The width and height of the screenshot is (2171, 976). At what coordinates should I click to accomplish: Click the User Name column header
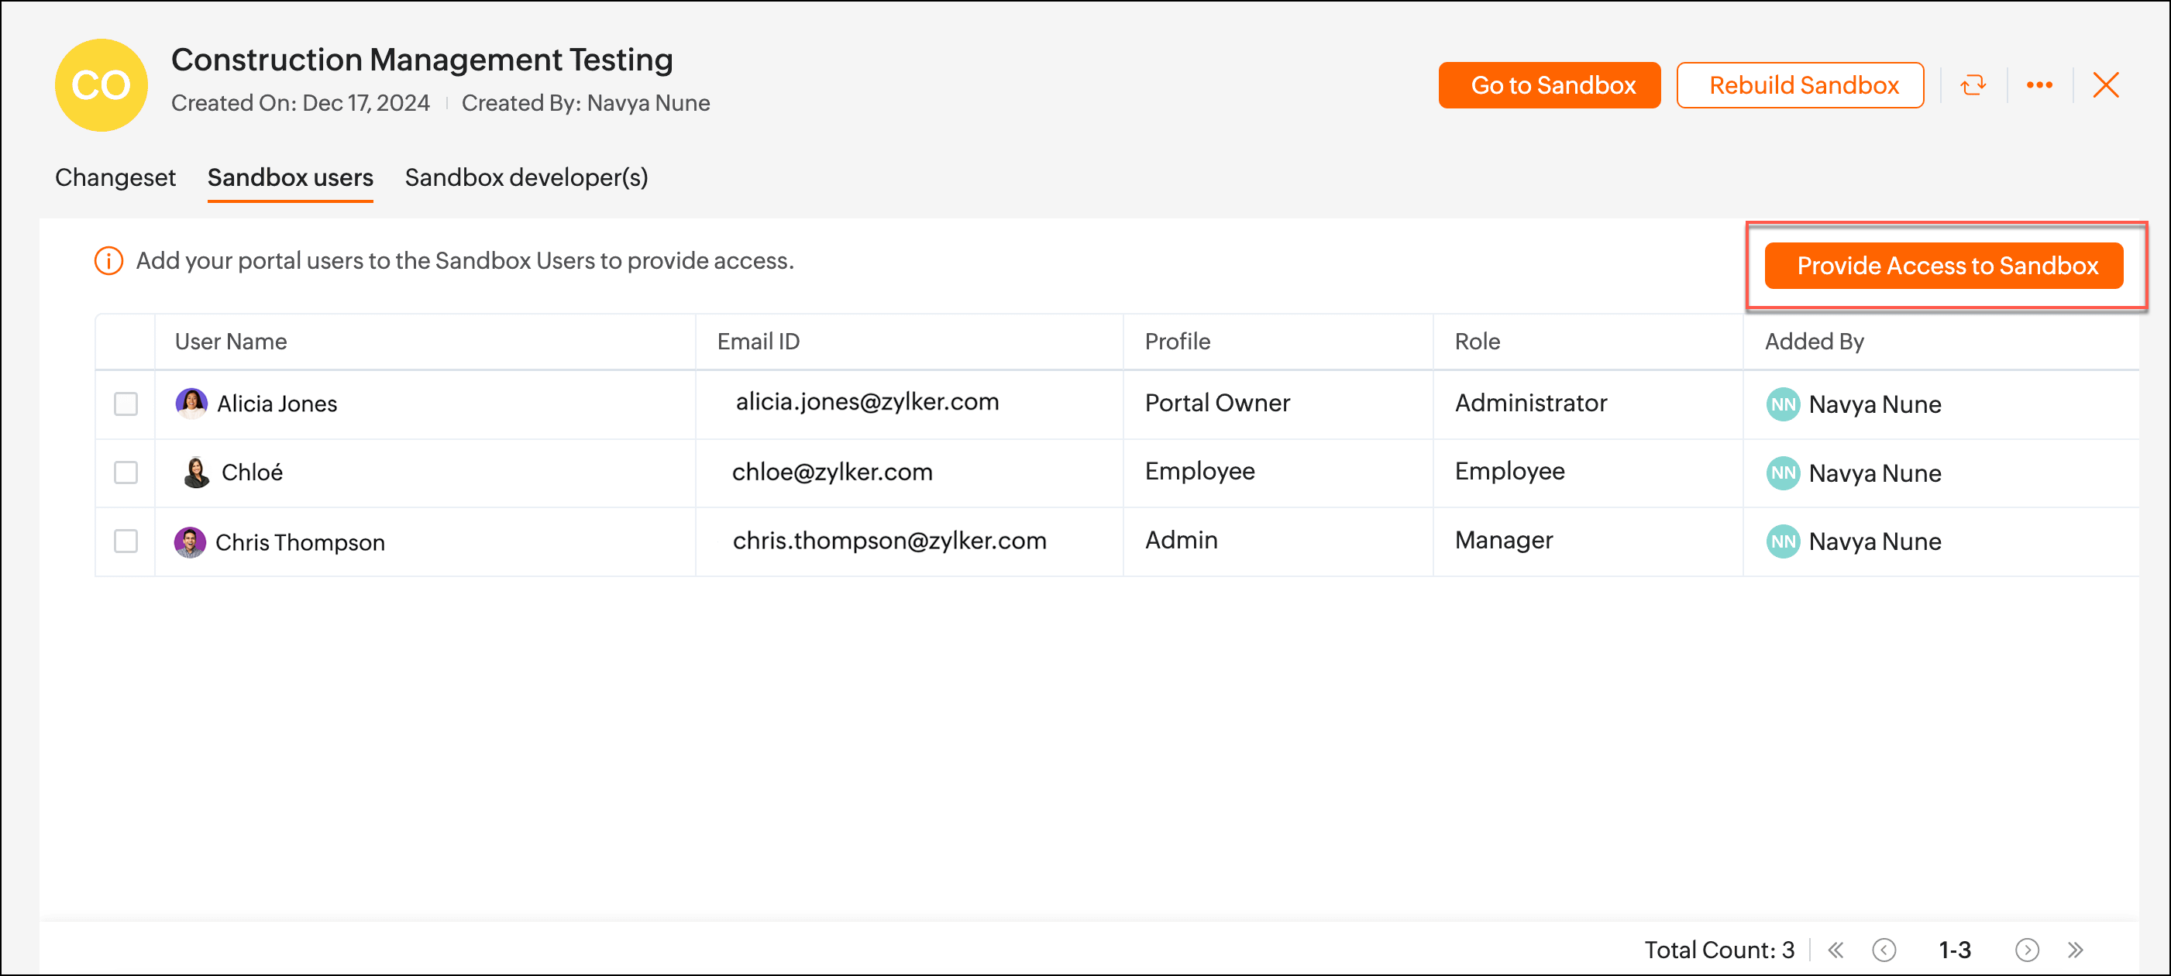tap(231, 342)
